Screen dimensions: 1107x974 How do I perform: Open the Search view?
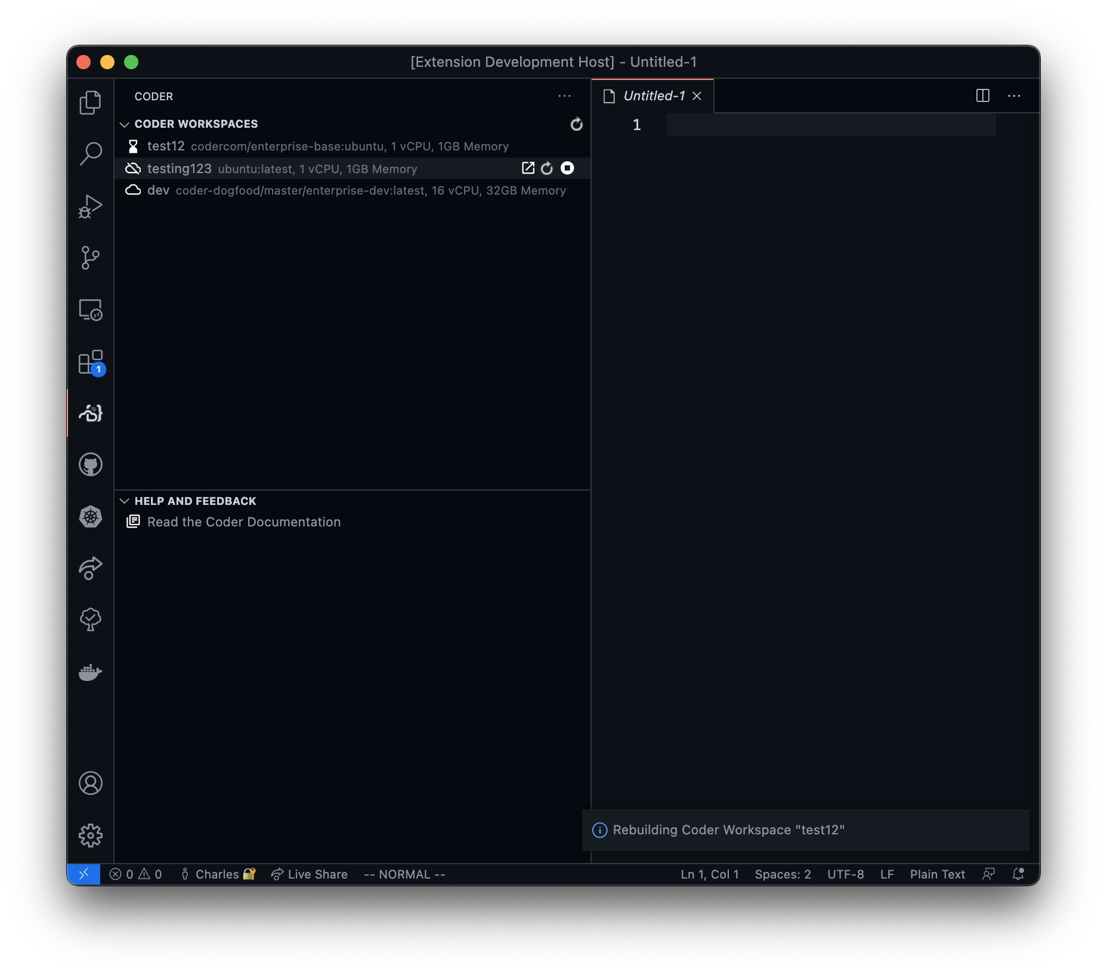90,154
